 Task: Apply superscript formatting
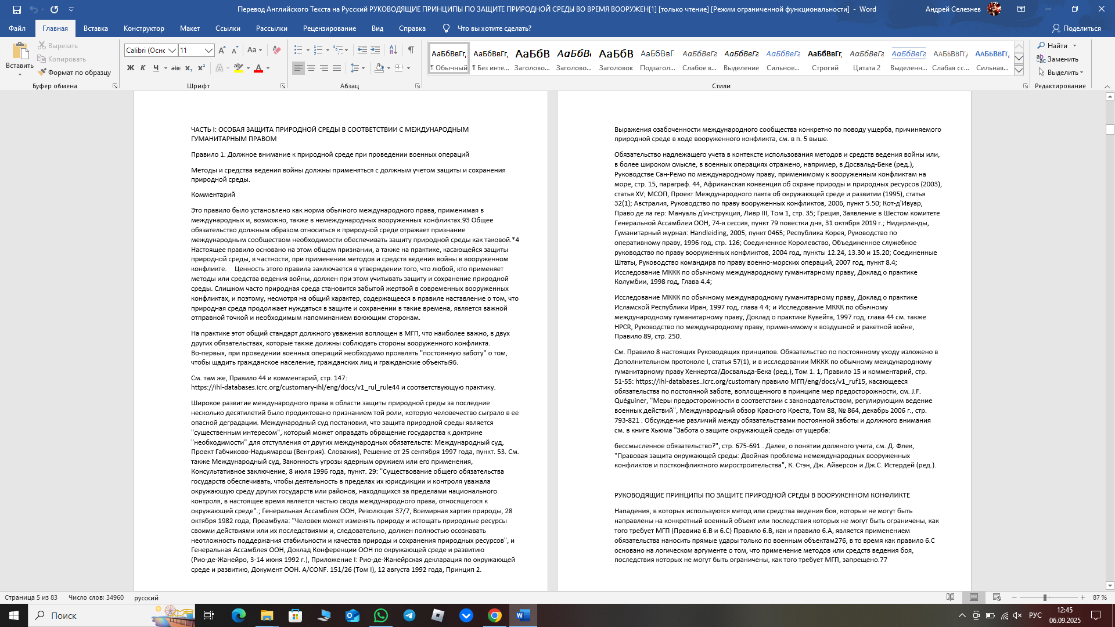tap(202, 68)
